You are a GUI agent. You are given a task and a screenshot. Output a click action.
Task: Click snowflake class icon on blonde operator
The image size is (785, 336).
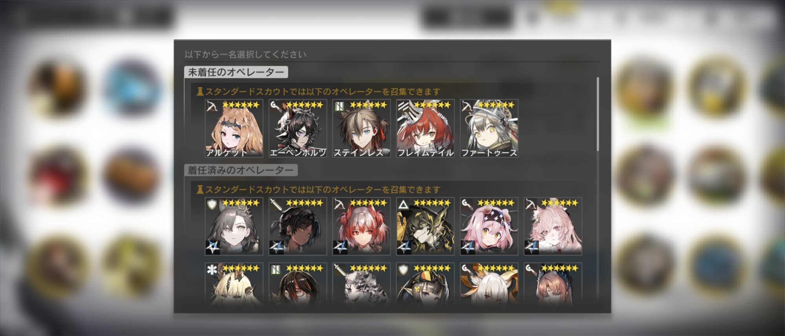point(212,270)
